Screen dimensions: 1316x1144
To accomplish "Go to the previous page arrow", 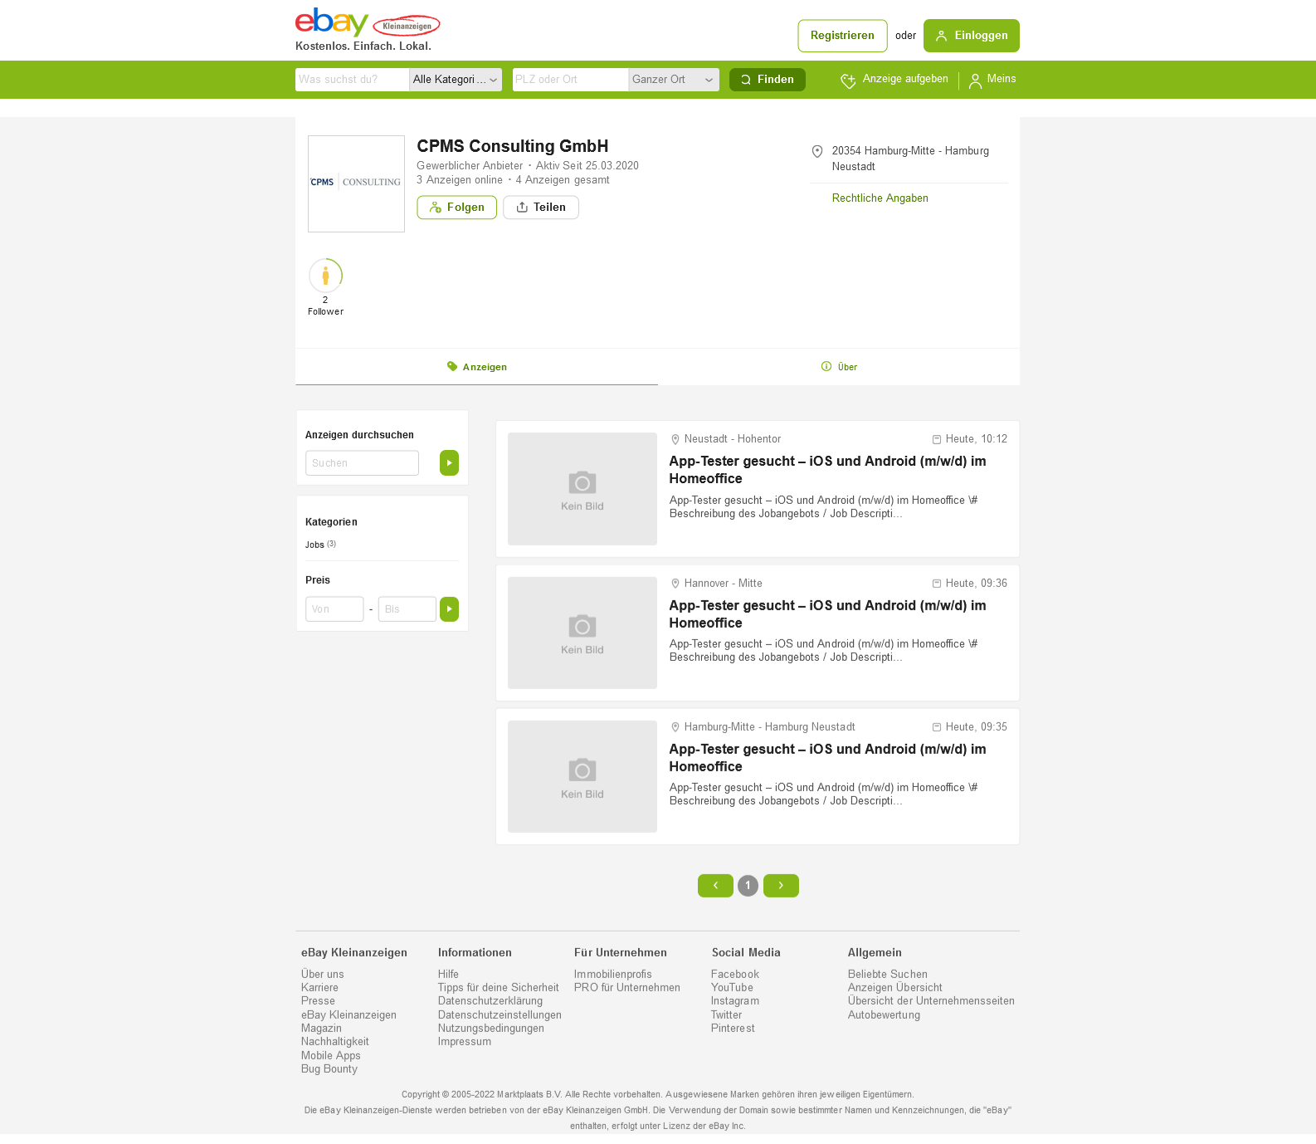I will (715, 886).
